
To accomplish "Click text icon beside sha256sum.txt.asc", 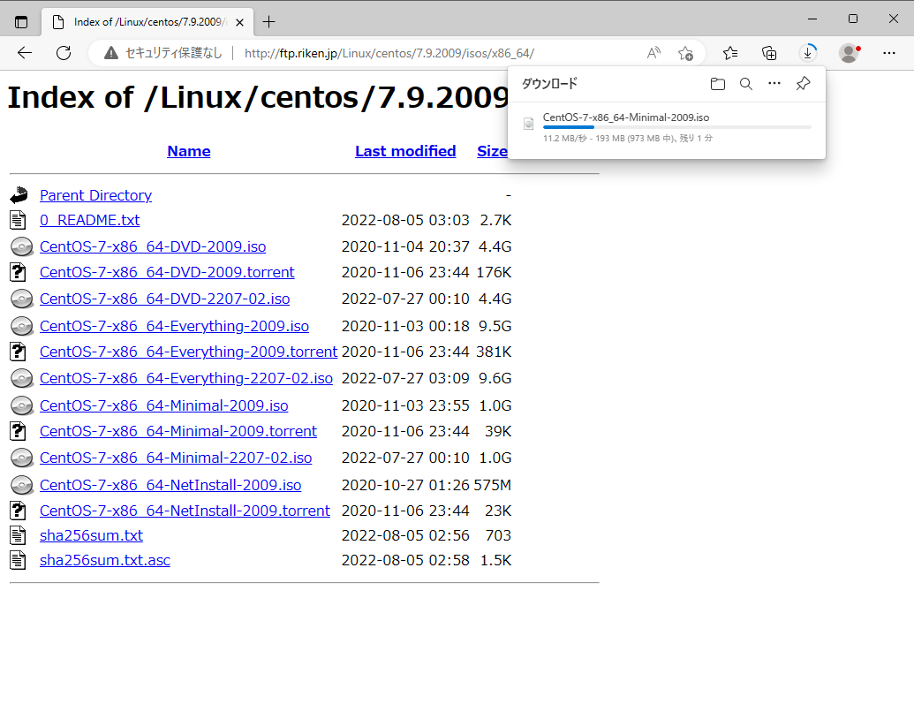I will (x=18, y=561).
